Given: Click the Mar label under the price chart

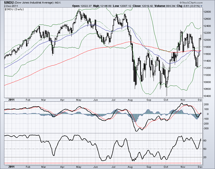Looking at the screenshot, I should (x=44, y=100).
